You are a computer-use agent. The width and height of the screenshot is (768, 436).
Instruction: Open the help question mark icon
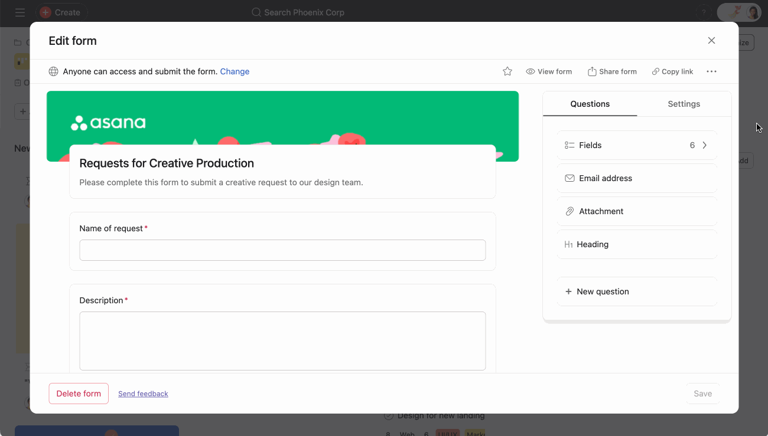(703, 12)
